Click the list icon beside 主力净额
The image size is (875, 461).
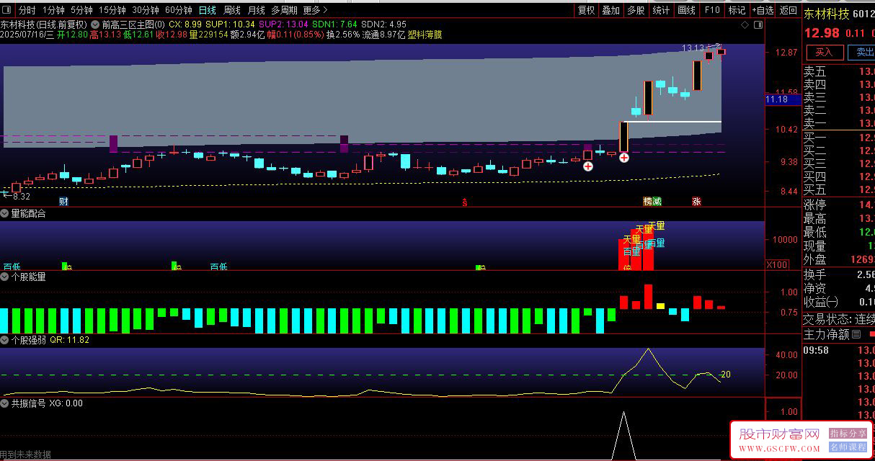[x=856, y=334]
